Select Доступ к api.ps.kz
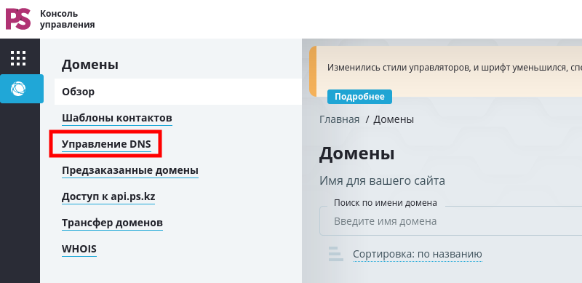This screenshot has width=582, height=283. pos(108,197)
